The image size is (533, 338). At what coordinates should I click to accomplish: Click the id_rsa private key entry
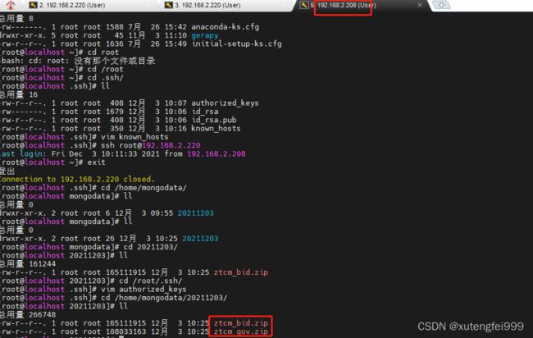[x=205, y=112]
